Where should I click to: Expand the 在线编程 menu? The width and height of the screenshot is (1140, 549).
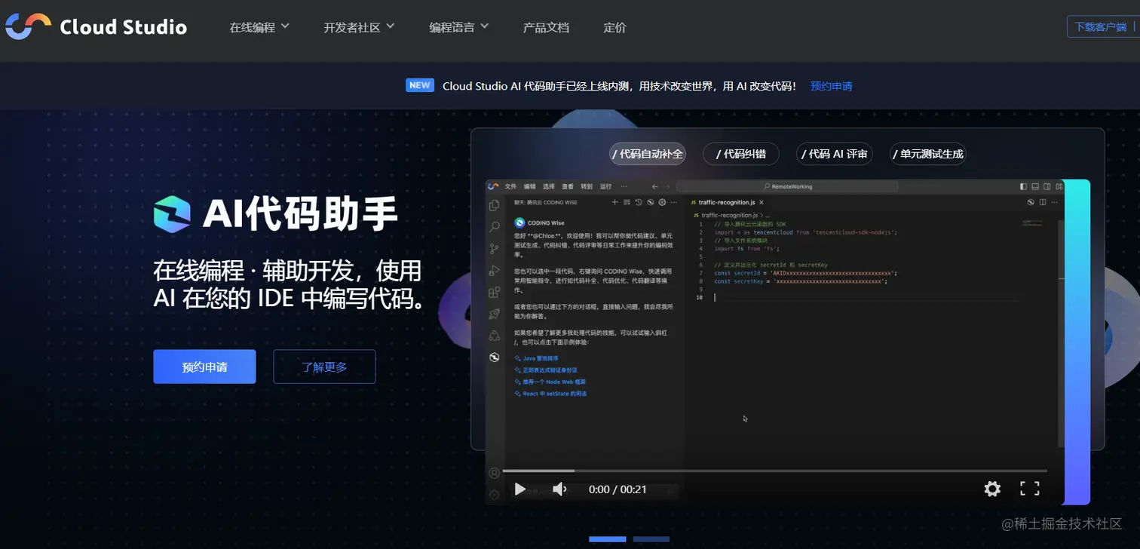(259, 27)
